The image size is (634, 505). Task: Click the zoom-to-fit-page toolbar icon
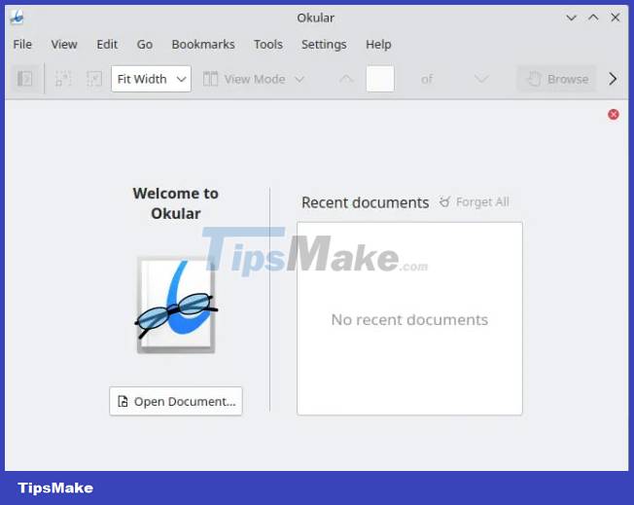63,79
